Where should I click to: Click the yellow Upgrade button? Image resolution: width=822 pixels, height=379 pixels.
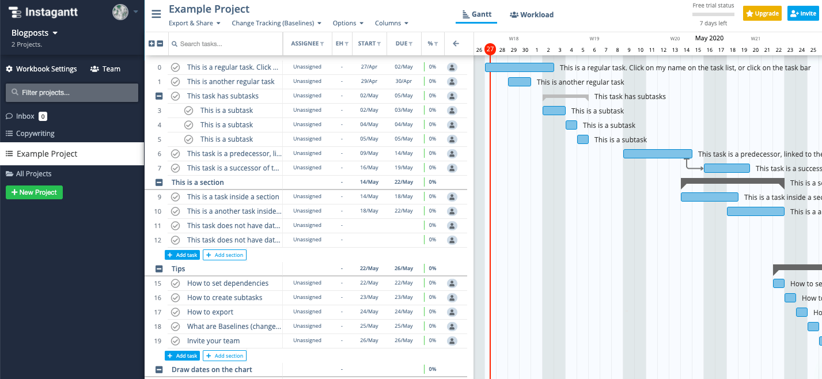pyautogui.click(x=762, y=13)
